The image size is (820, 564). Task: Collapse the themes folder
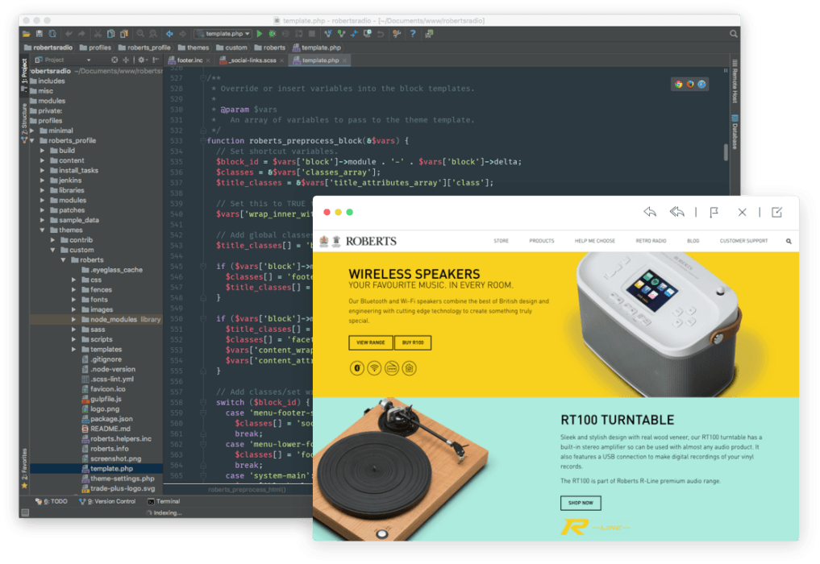pyautogui.click(x=43, y=230)
